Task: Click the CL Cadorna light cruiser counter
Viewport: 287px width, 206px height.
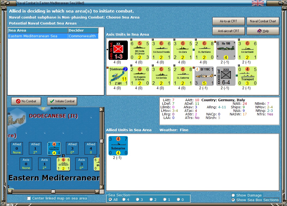Action: [x=183, y=76]
